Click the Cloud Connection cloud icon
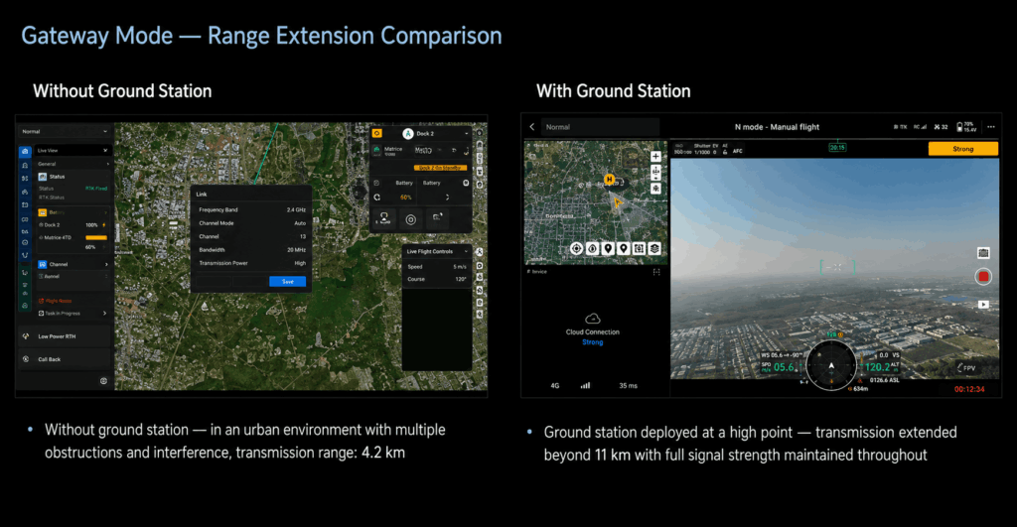Screen dimensions: 1017x527 click(592, 319)
